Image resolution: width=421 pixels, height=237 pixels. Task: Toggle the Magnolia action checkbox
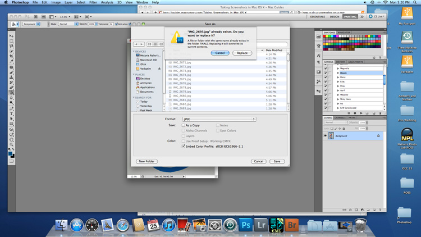326,69
